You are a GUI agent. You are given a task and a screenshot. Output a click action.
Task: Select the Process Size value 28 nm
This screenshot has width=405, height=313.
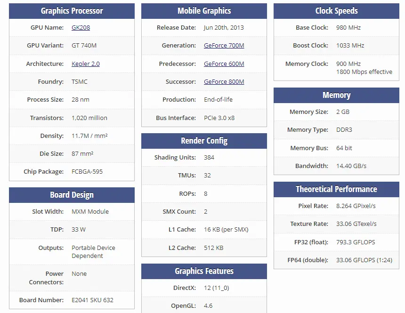point(81,100)
